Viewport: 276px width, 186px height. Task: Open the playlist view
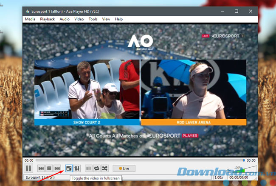[89, 168]
